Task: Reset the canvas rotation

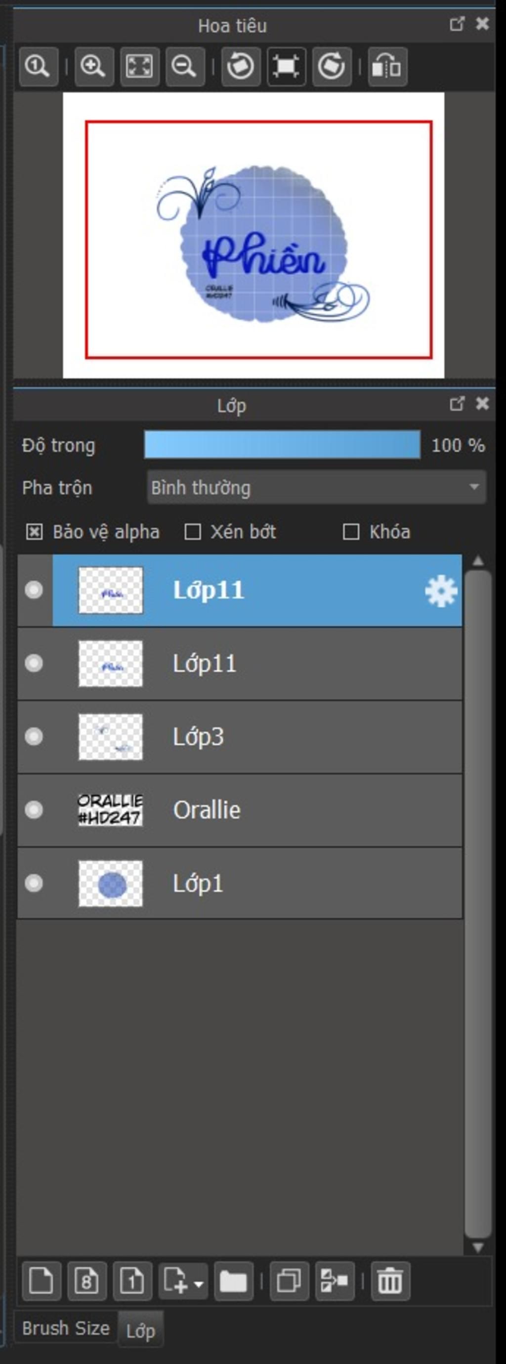Action: 286,67
